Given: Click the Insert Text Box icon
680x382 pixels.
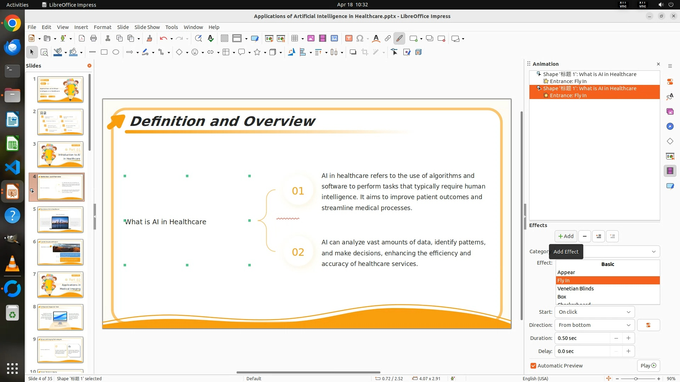Looking at the screenshot, I should coord(348,39).
